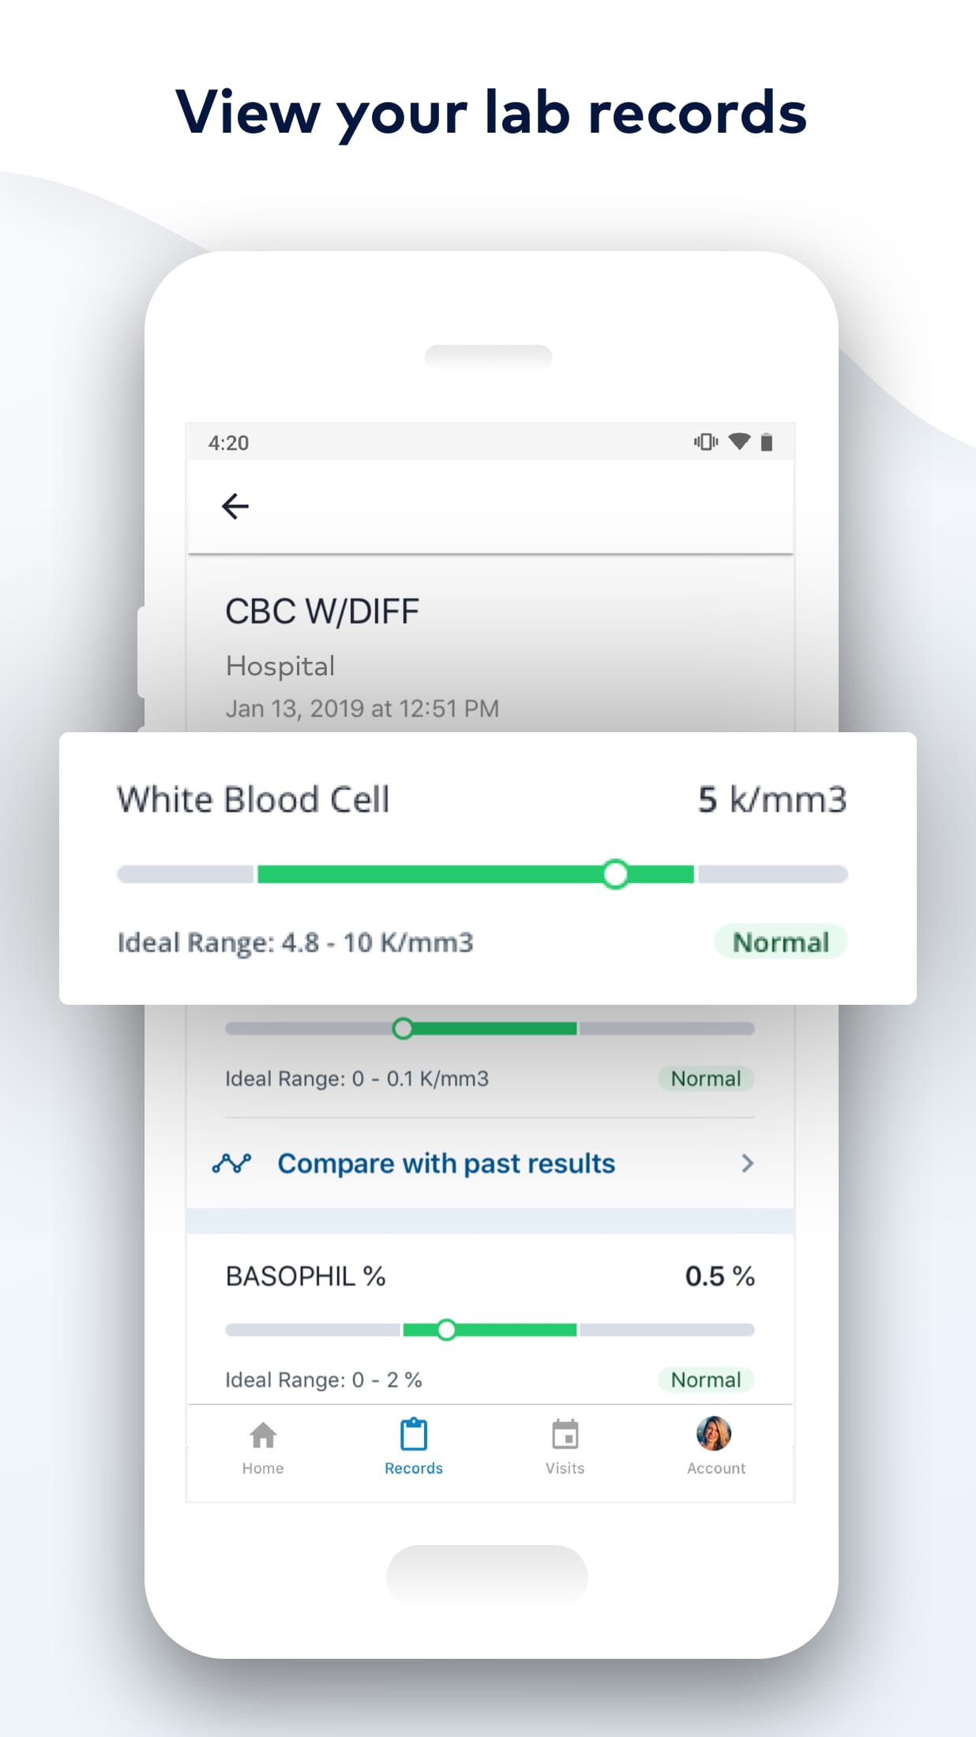Select the White Blood Cell result title
The width and height of the screenshot is (976, 1737).
coord(253,799)
